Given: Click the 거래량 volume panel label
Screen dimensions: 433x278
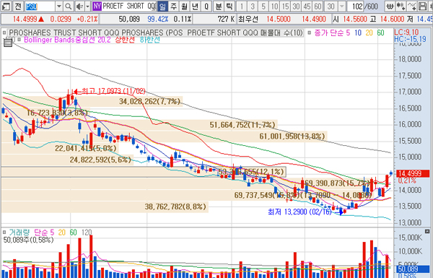Looking at the screenshot, I should 19,233.
